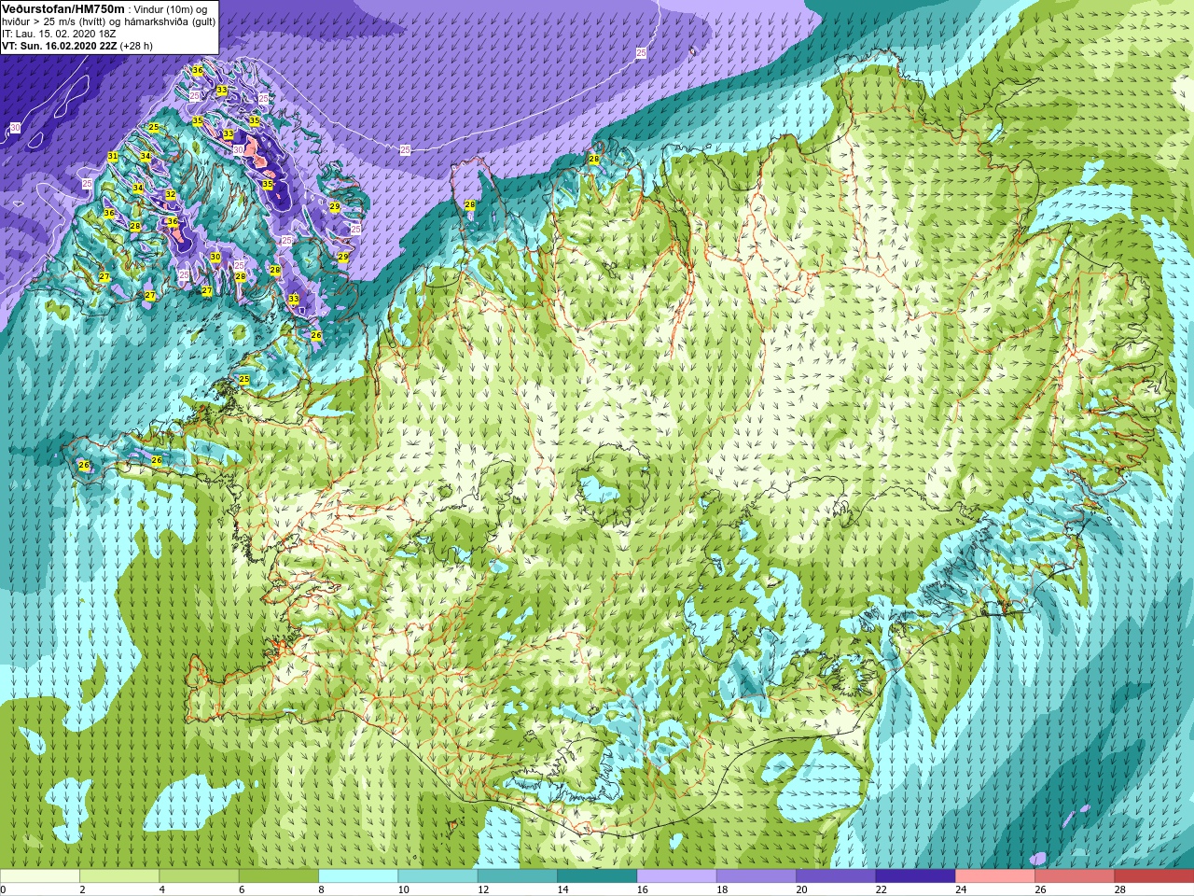The width and height of the screenshot is (1194, 896).
Task: Select legend scale label 14
Action: click(x=562, y=889)
